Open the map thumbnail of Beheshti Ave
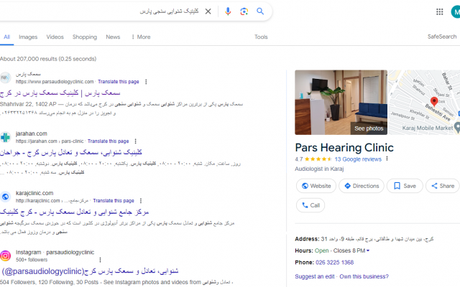Viewport: 460px width, 287px height. [424, 102]
